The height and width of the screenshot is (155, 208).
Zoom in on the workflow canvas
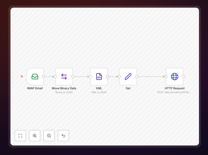point(35,136)
